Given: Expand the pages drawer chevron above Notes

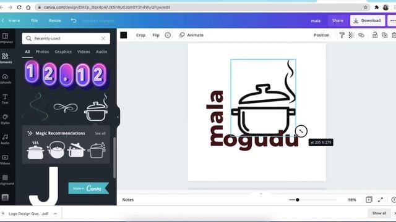Looking at the screenshot, I should (x=261, y=194).
